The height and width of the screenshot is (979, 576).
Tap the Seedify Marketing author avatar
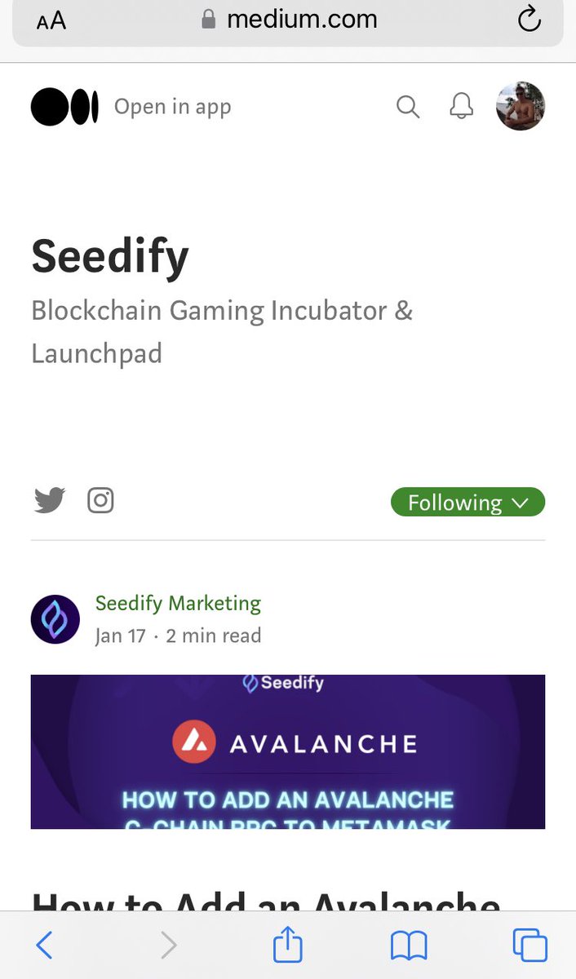55,619
